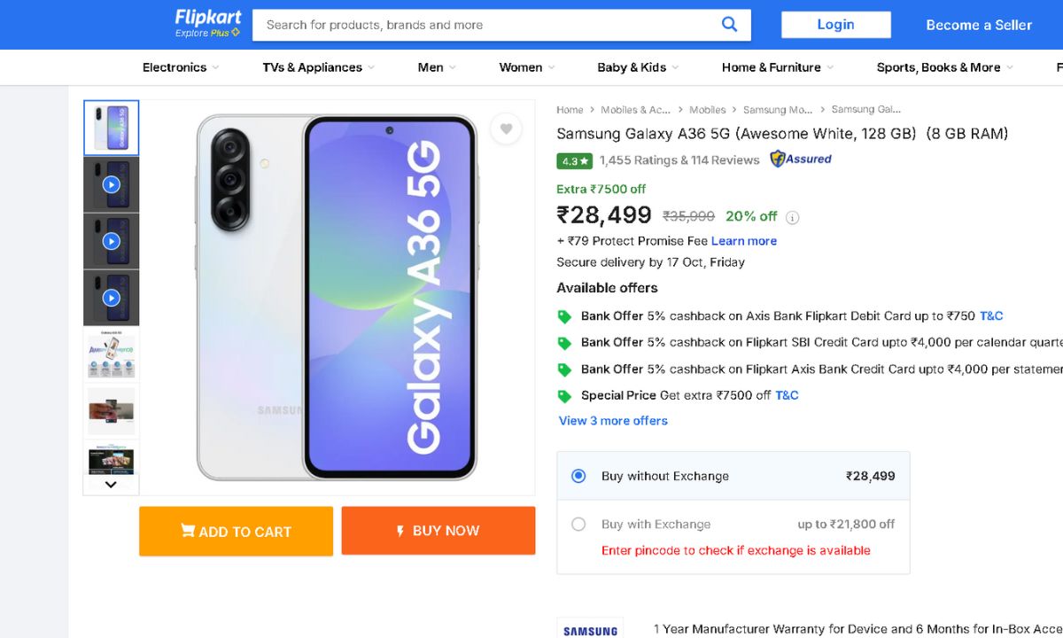This screenshot has width=1063, height=638.
Task: Click the Flipkart Explore Plus logo
Action: [x=208, y=24]
